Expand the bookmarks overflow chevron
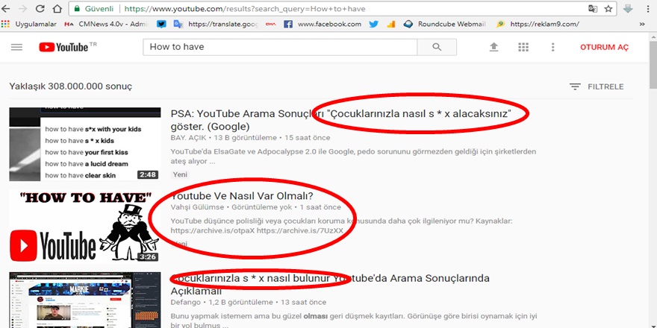Viewport: 657px width, 328px height. 642,25
